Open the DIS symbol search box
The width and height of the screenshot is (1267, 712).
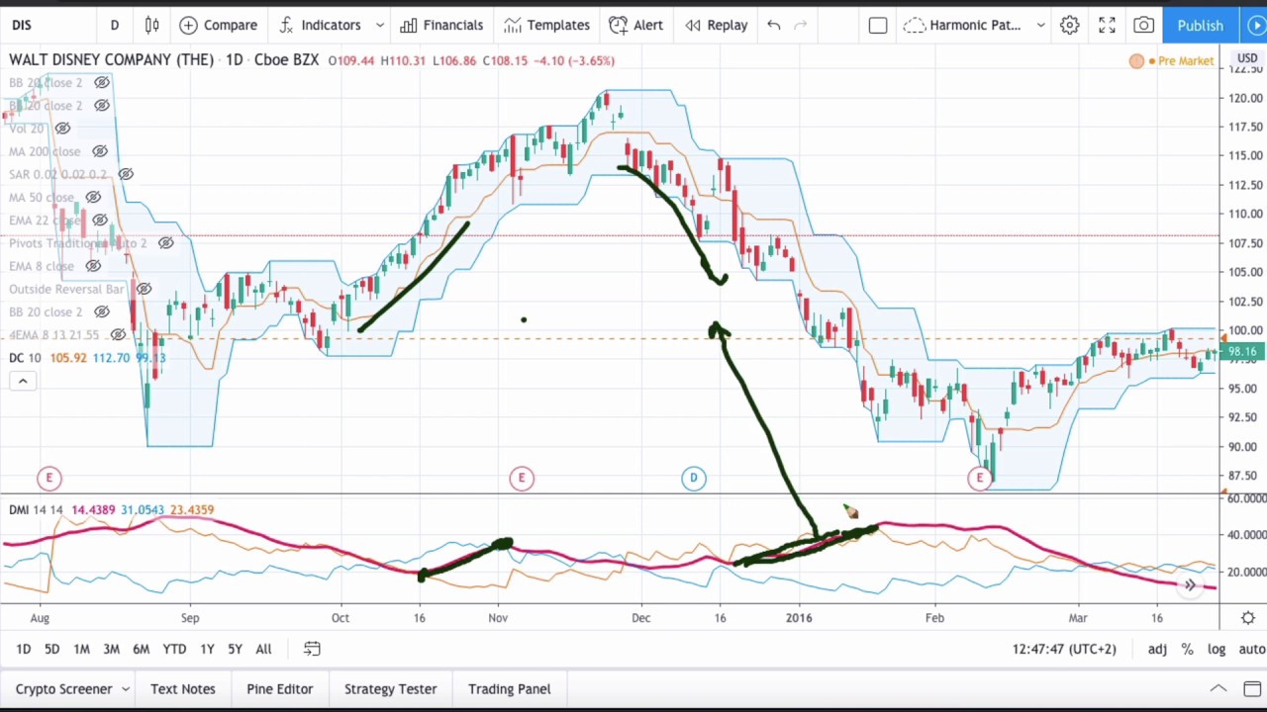tap(22, 25)
